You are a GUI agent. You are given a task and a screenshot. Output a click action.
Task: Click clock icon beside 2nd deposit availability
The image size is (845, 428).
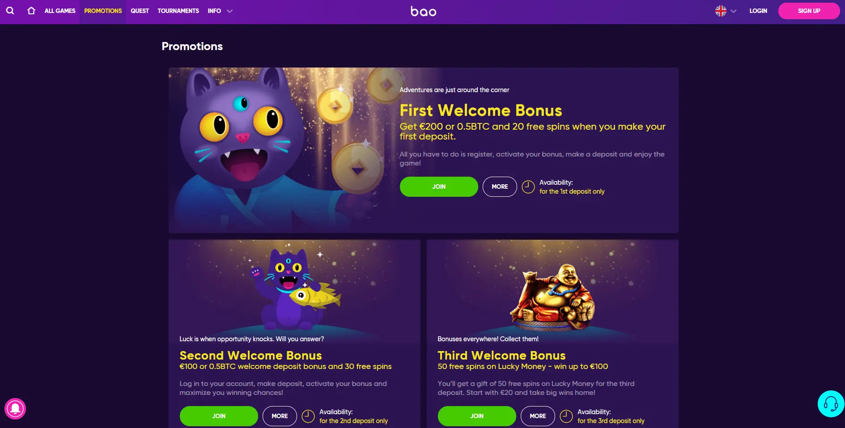(308, 416)
